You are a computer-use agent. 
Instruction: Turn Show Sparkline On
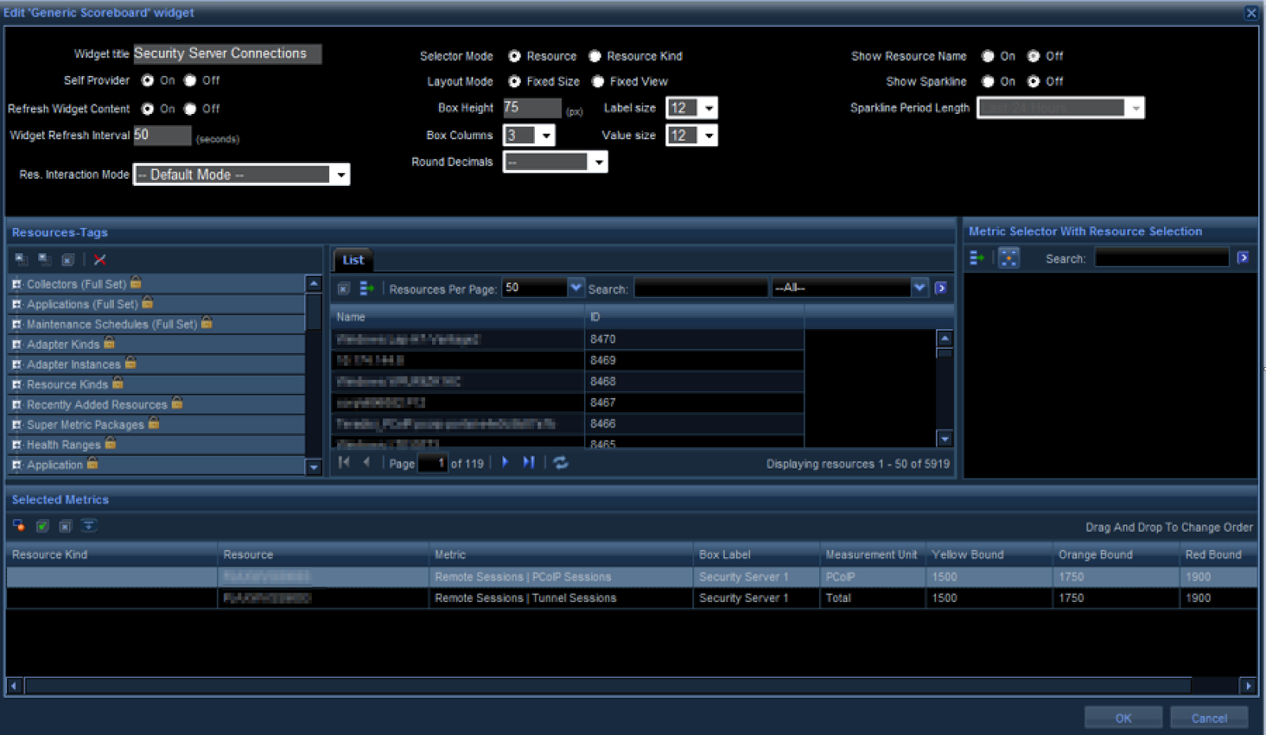(x=988, y=81)
